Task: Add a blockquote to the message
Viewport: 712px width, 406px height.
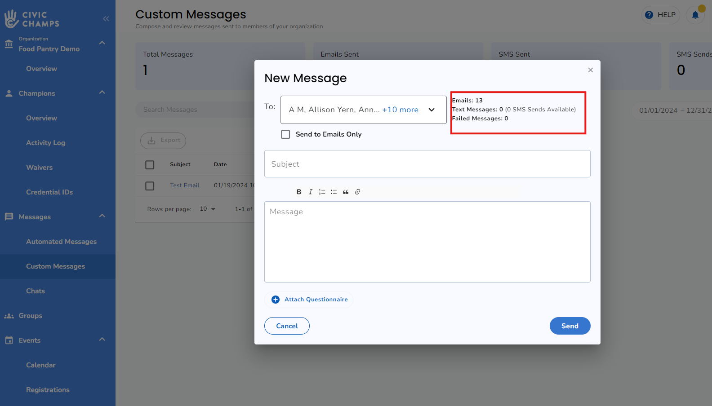Action: point(346,192)
